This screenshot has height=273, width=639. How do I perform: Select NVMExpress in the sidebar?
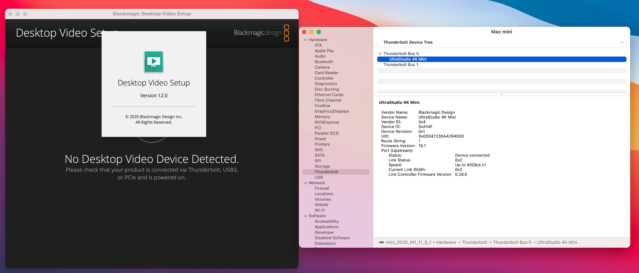pos(327,122)
